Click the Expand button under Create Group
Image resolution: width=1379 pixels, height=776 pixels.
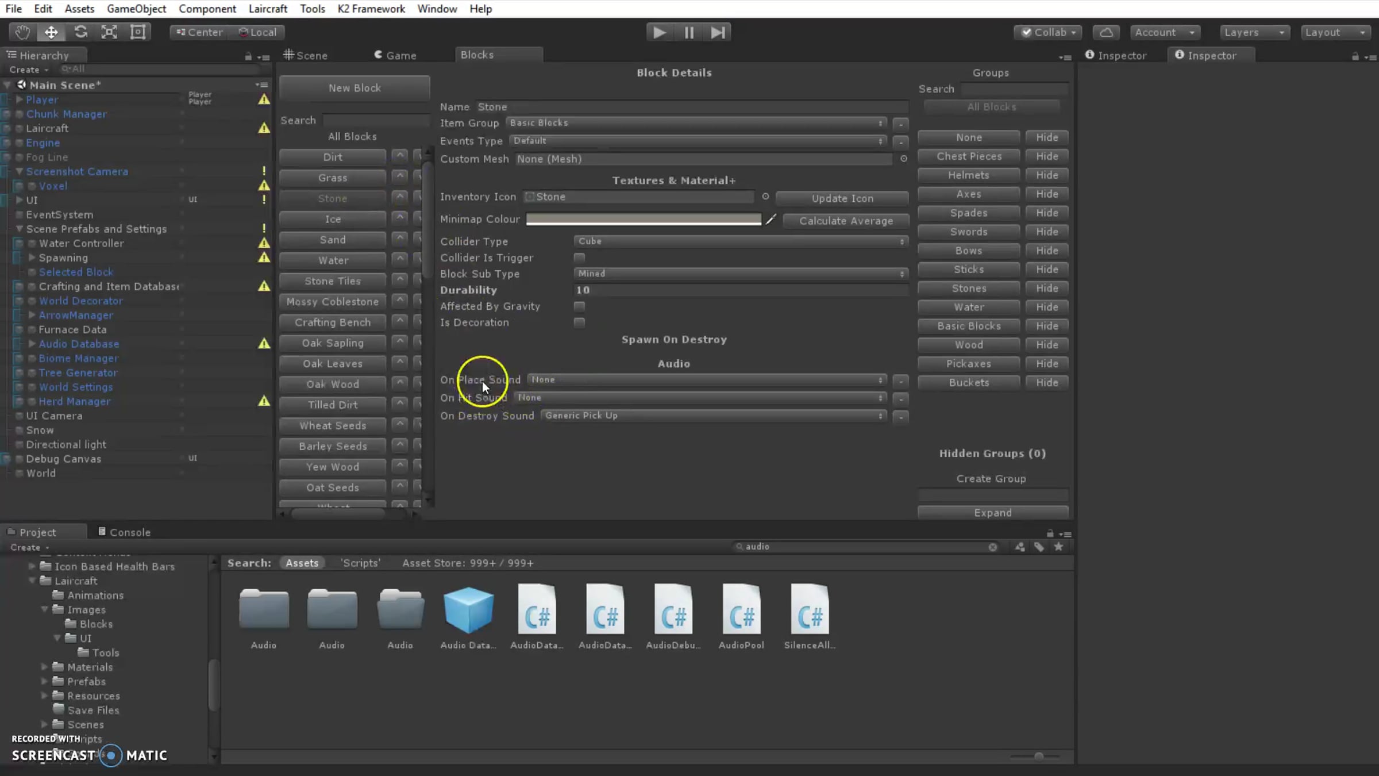coord(993,513)
